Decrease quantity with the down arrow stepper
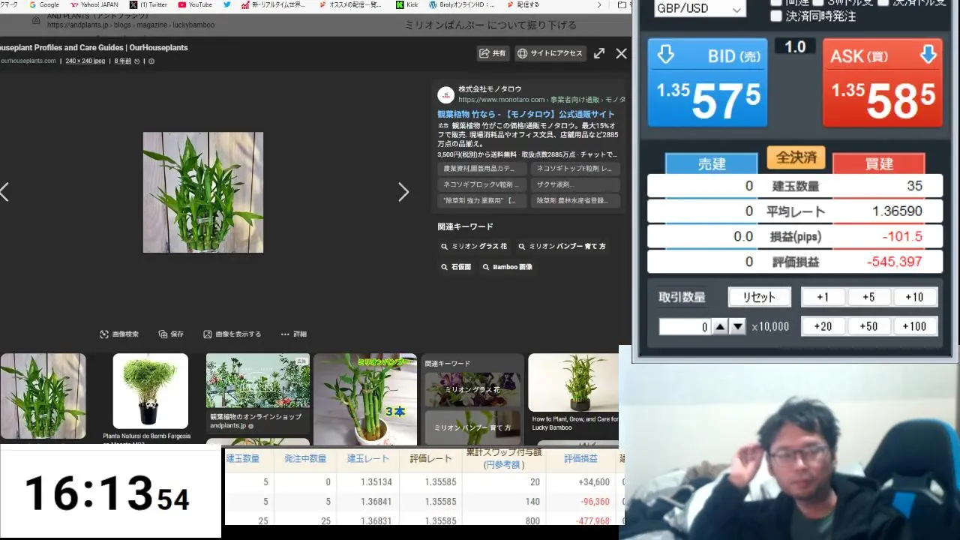 coord(738,327)
